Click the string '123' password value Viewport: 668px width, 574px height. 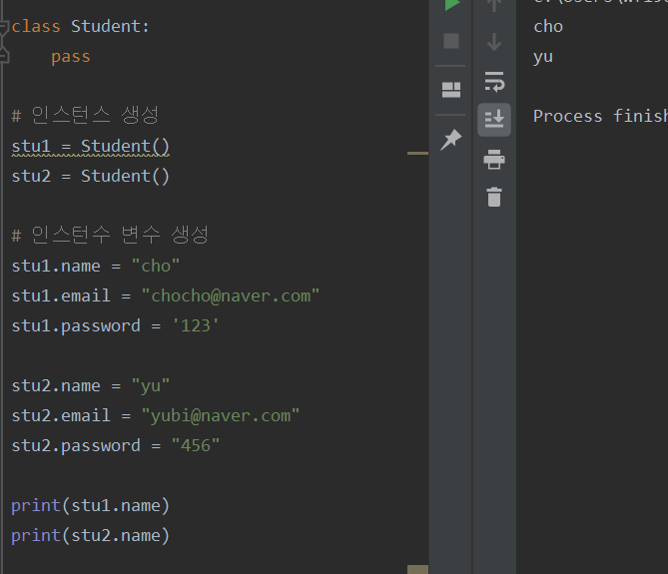click(196, 325)
